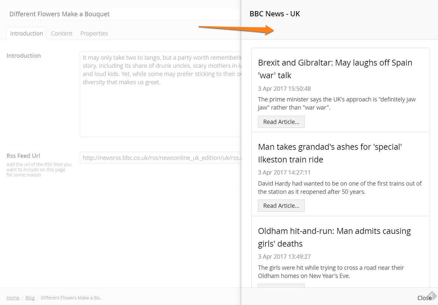This screenshot has width=438, height=305.
Task: Click inside the Introduction text area
Action: [161, 94]
